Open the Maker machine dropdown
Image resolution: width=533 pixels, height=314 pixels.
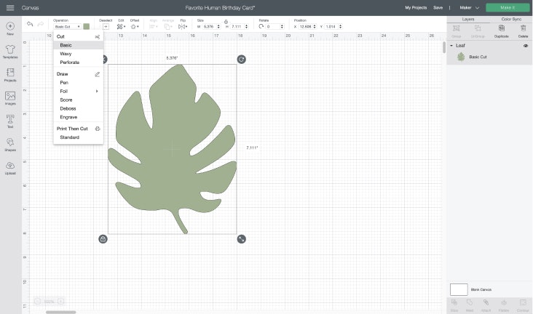tap(469, 7)
